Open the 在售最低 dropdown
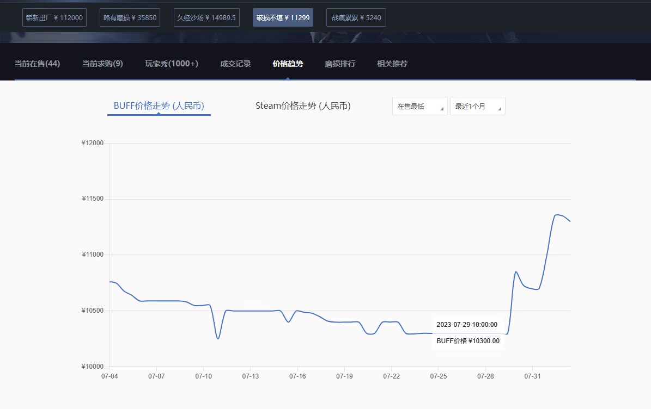This screenshot has height=409, width=651. click(x=420, y=106)
